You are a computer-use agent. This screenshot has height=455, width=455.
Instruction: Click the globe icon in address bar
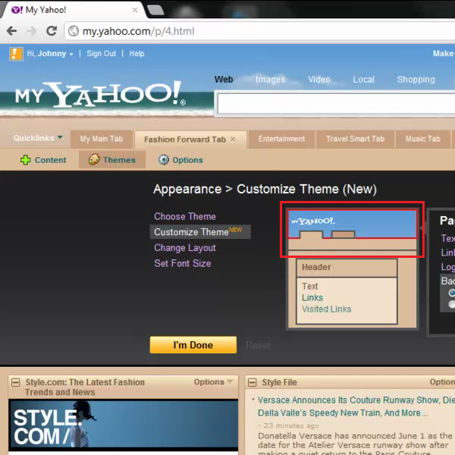click(74, 31)
